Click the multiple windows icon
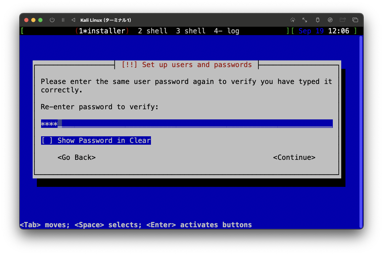The height and width of the screenshot is (255, 383). tap(355, 20)
